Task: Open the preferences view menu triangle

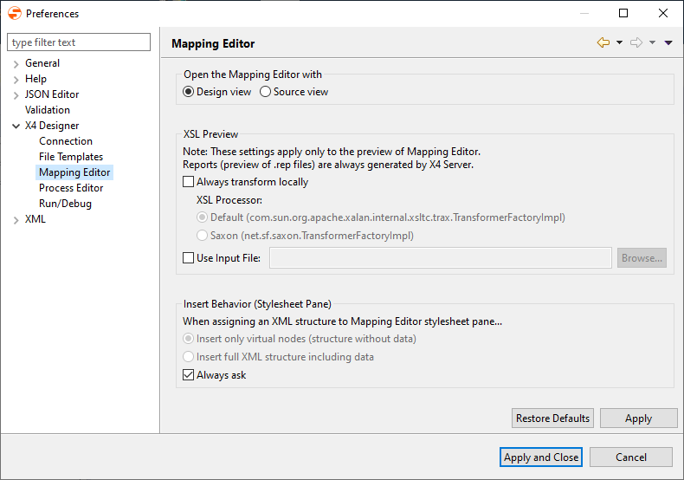Action: (668, 42)
